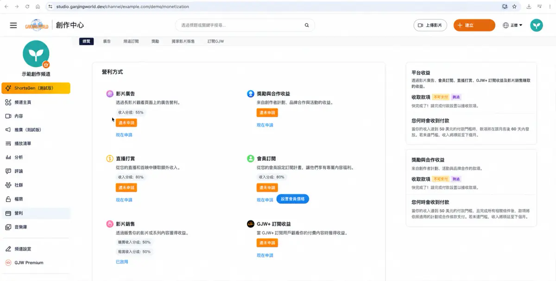Click the 示範創作頻道 channel name

point(36,74)
